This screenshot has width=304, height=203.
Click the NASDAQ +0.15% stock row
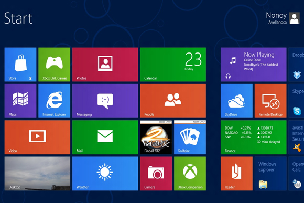click(248, 133)
